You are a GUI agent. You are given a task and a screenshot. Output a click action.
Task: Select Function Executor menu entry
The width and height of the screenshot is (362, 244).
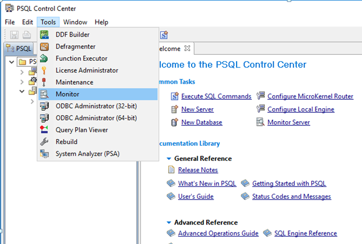(x=98, y=59)
